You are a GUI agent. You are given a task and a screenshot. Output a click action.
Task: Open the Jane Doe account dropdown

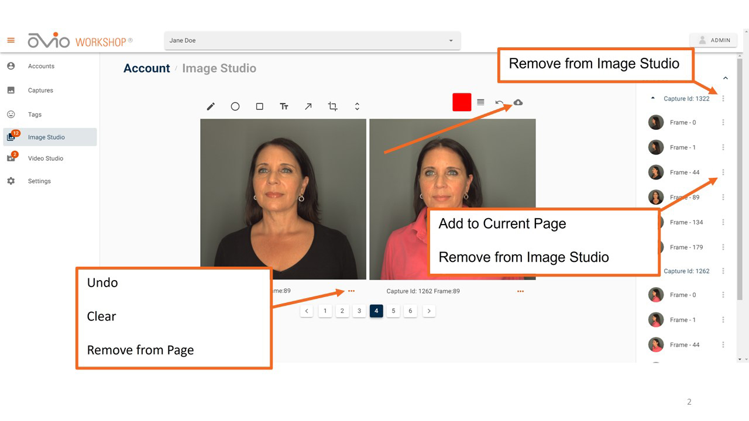(312, 40)
